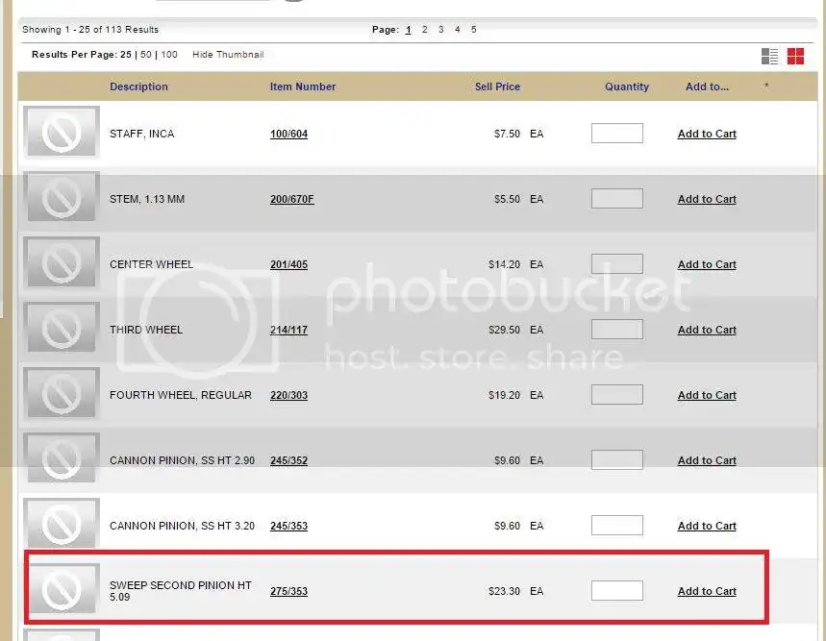Add FOURTH WHEEL, REGULAR to cart
Viewport: 826px width, 641px height.
click(x=707, y=395)
